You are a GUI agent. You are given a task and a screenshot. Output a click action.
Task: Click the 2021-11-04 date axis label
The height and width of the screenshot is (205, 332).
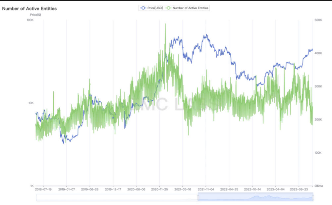pyautogui.click(x=206, y=190)
